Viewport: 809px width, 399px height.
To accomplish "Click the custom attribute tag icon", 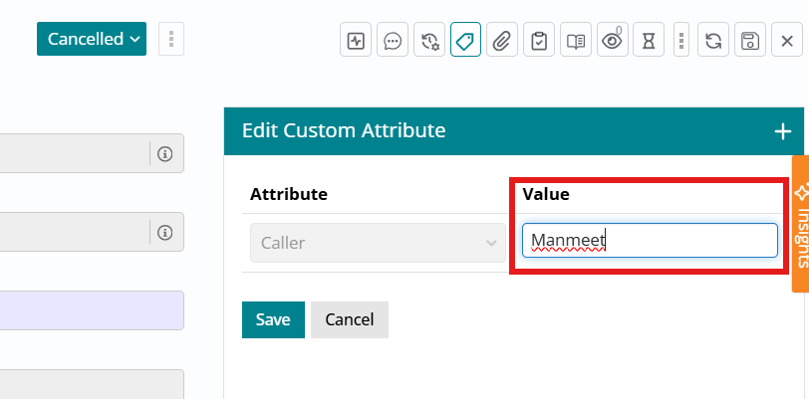I will tap(465, 41).
